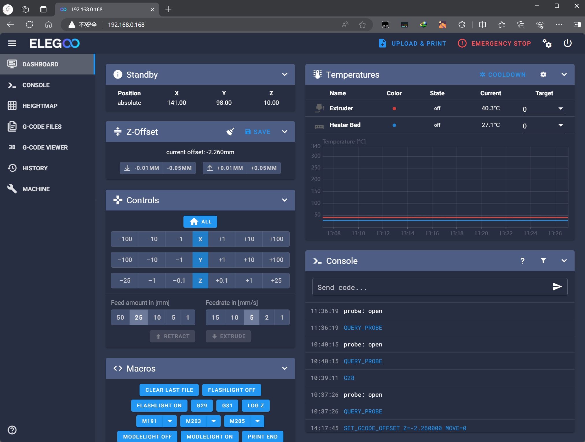Viewport: 585px width, 442px height.
Task: Click the send code arrow icon
Action: [557, 287]
